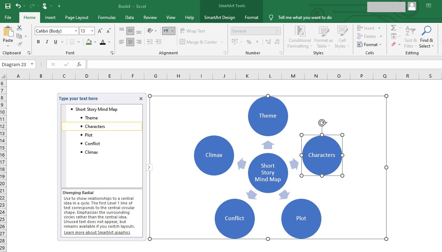
Task: Switch to the SmartArt Design tab
Action: [x=219, y=18]
